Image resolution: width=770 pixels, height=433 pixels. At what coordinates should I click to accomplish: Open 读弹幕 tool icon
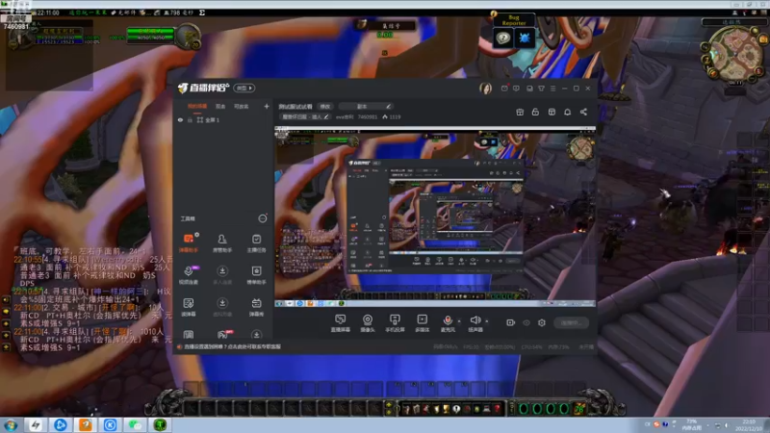click(189, 306)
